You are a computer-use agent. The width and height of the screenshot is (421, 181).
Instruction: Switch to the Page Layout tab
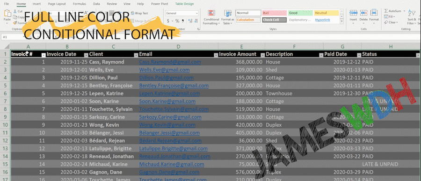tap(57, 4)
